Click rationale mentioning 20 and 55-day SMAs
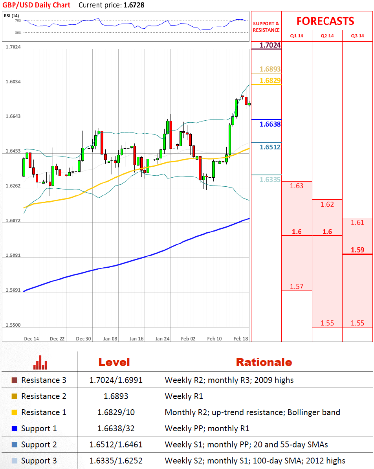 coord(246,445)
